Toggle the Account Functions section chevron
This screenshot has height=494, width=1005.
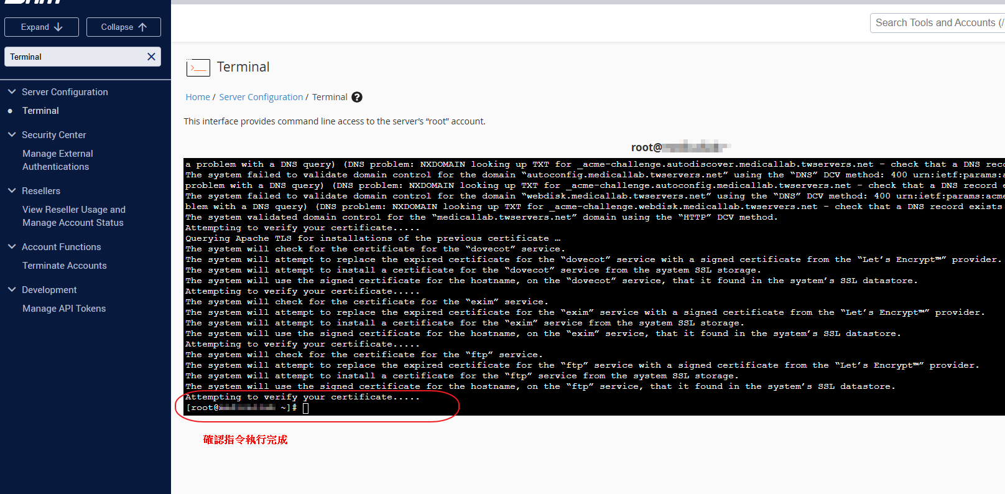tap(12, 246)
